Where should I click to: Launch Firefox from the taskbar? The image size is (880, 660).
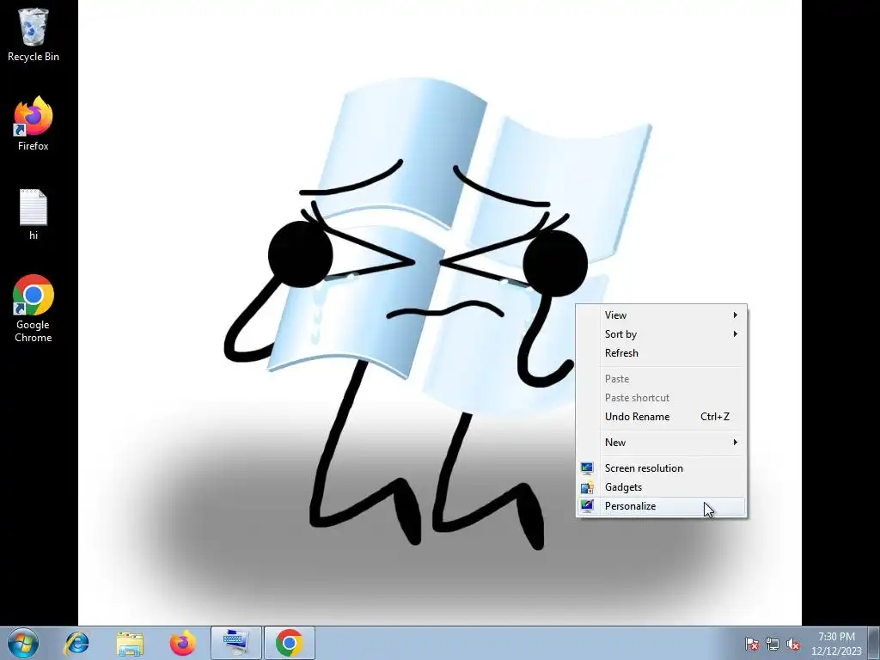tap(183, 643)
